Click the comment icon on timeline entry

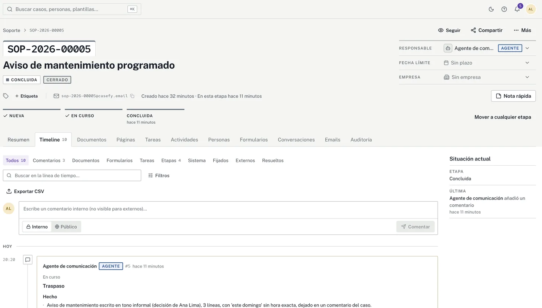[x=28, y=260]
